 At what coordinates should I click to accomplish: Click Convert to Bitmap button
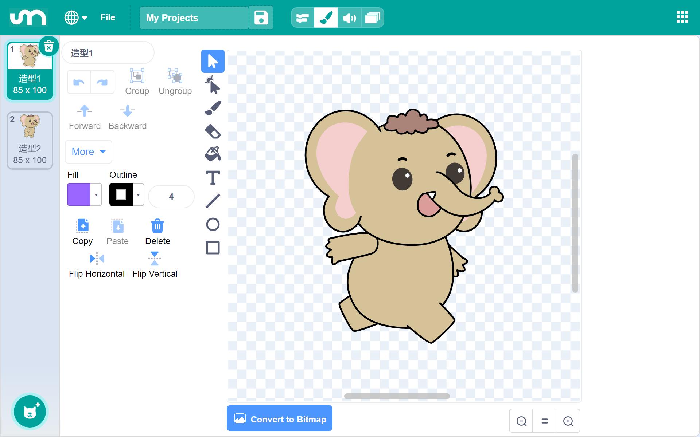pyautogui.click(x=280, y=419)
